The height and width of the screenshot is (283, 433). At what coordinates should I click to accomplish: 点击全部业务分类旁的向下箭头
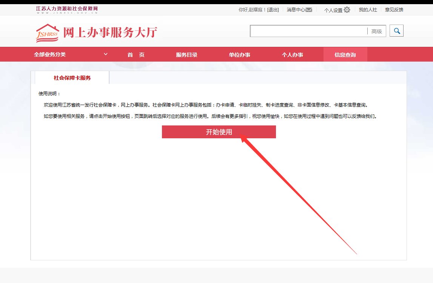click(105, 54)
